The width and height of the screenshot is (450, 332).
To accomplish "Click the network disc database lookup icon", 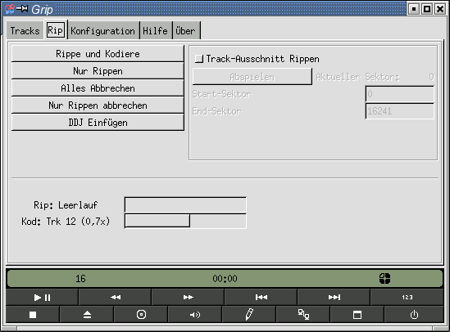I will pyautogui.click(x=303, y=315).
